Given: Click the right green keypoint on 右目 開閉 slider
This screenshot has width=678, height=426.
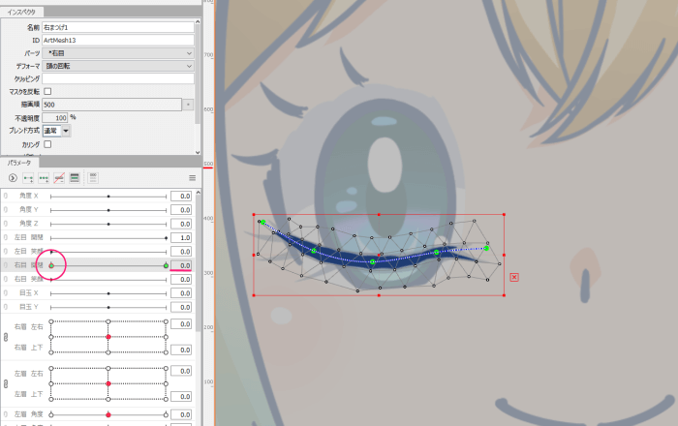Looking at the screenshot, I should tap(166, 265).
